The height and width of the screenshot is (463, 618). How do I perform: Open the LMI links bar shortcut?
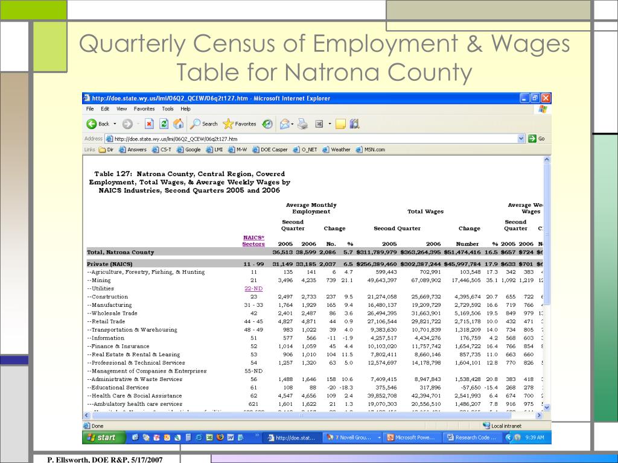click(x=214, y=150)
